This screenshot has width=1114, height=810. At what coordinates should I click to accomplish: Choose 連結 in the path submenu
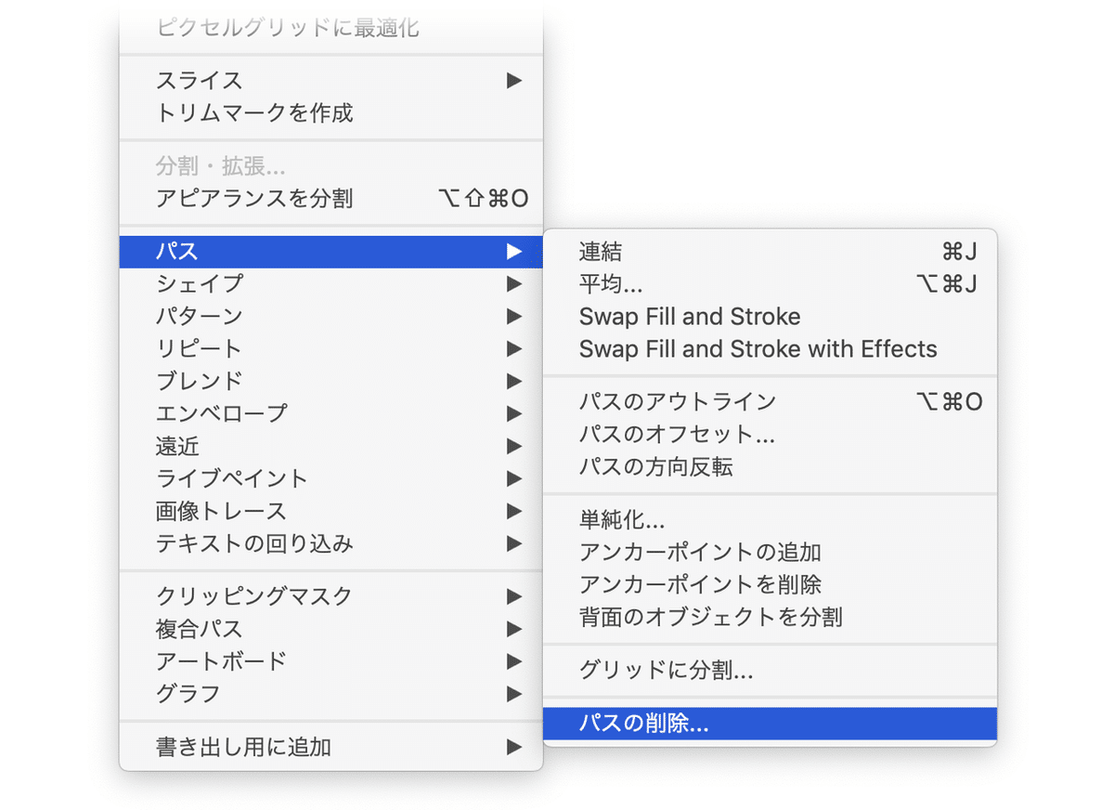click(770, 252)
